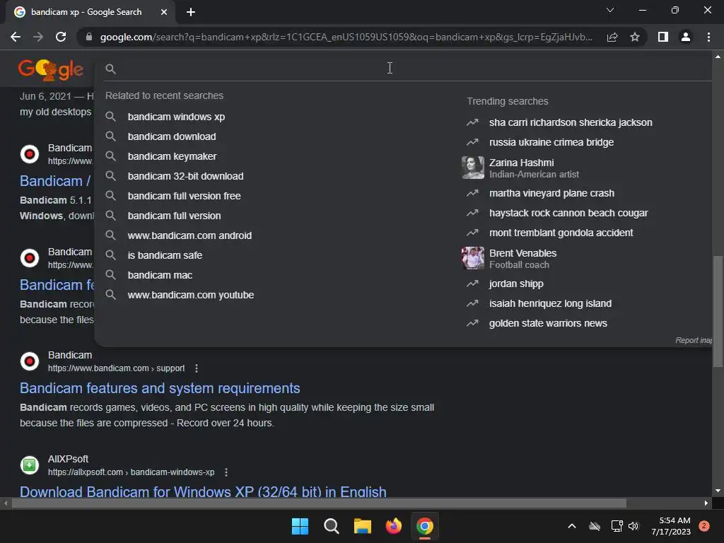Viewport: 724px width, 543px height.
Task: Click the scrollbar down arrow
Action: coord(718,491)
